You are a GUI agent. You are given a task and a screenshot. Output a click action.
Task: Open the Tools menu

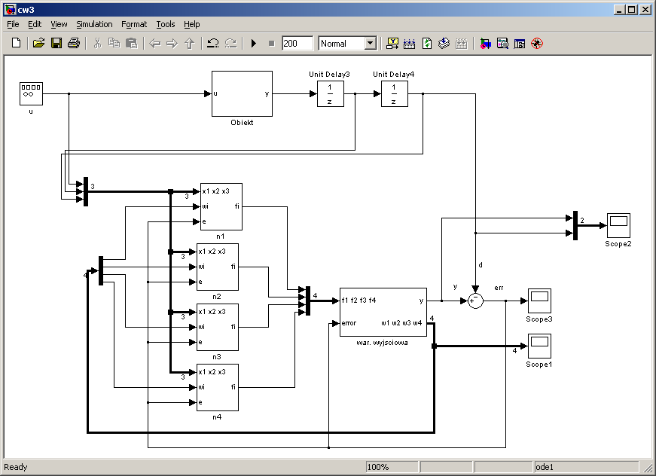pos(165,24)
